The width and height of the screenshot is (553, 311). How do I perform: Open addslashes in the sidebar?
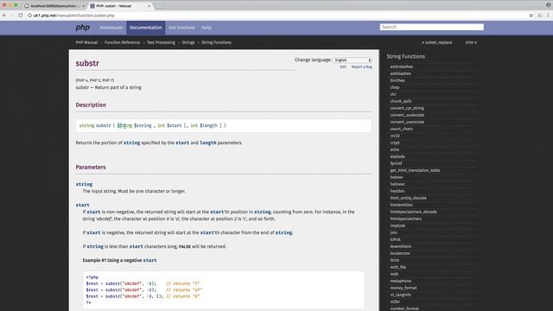click(400, 73)
